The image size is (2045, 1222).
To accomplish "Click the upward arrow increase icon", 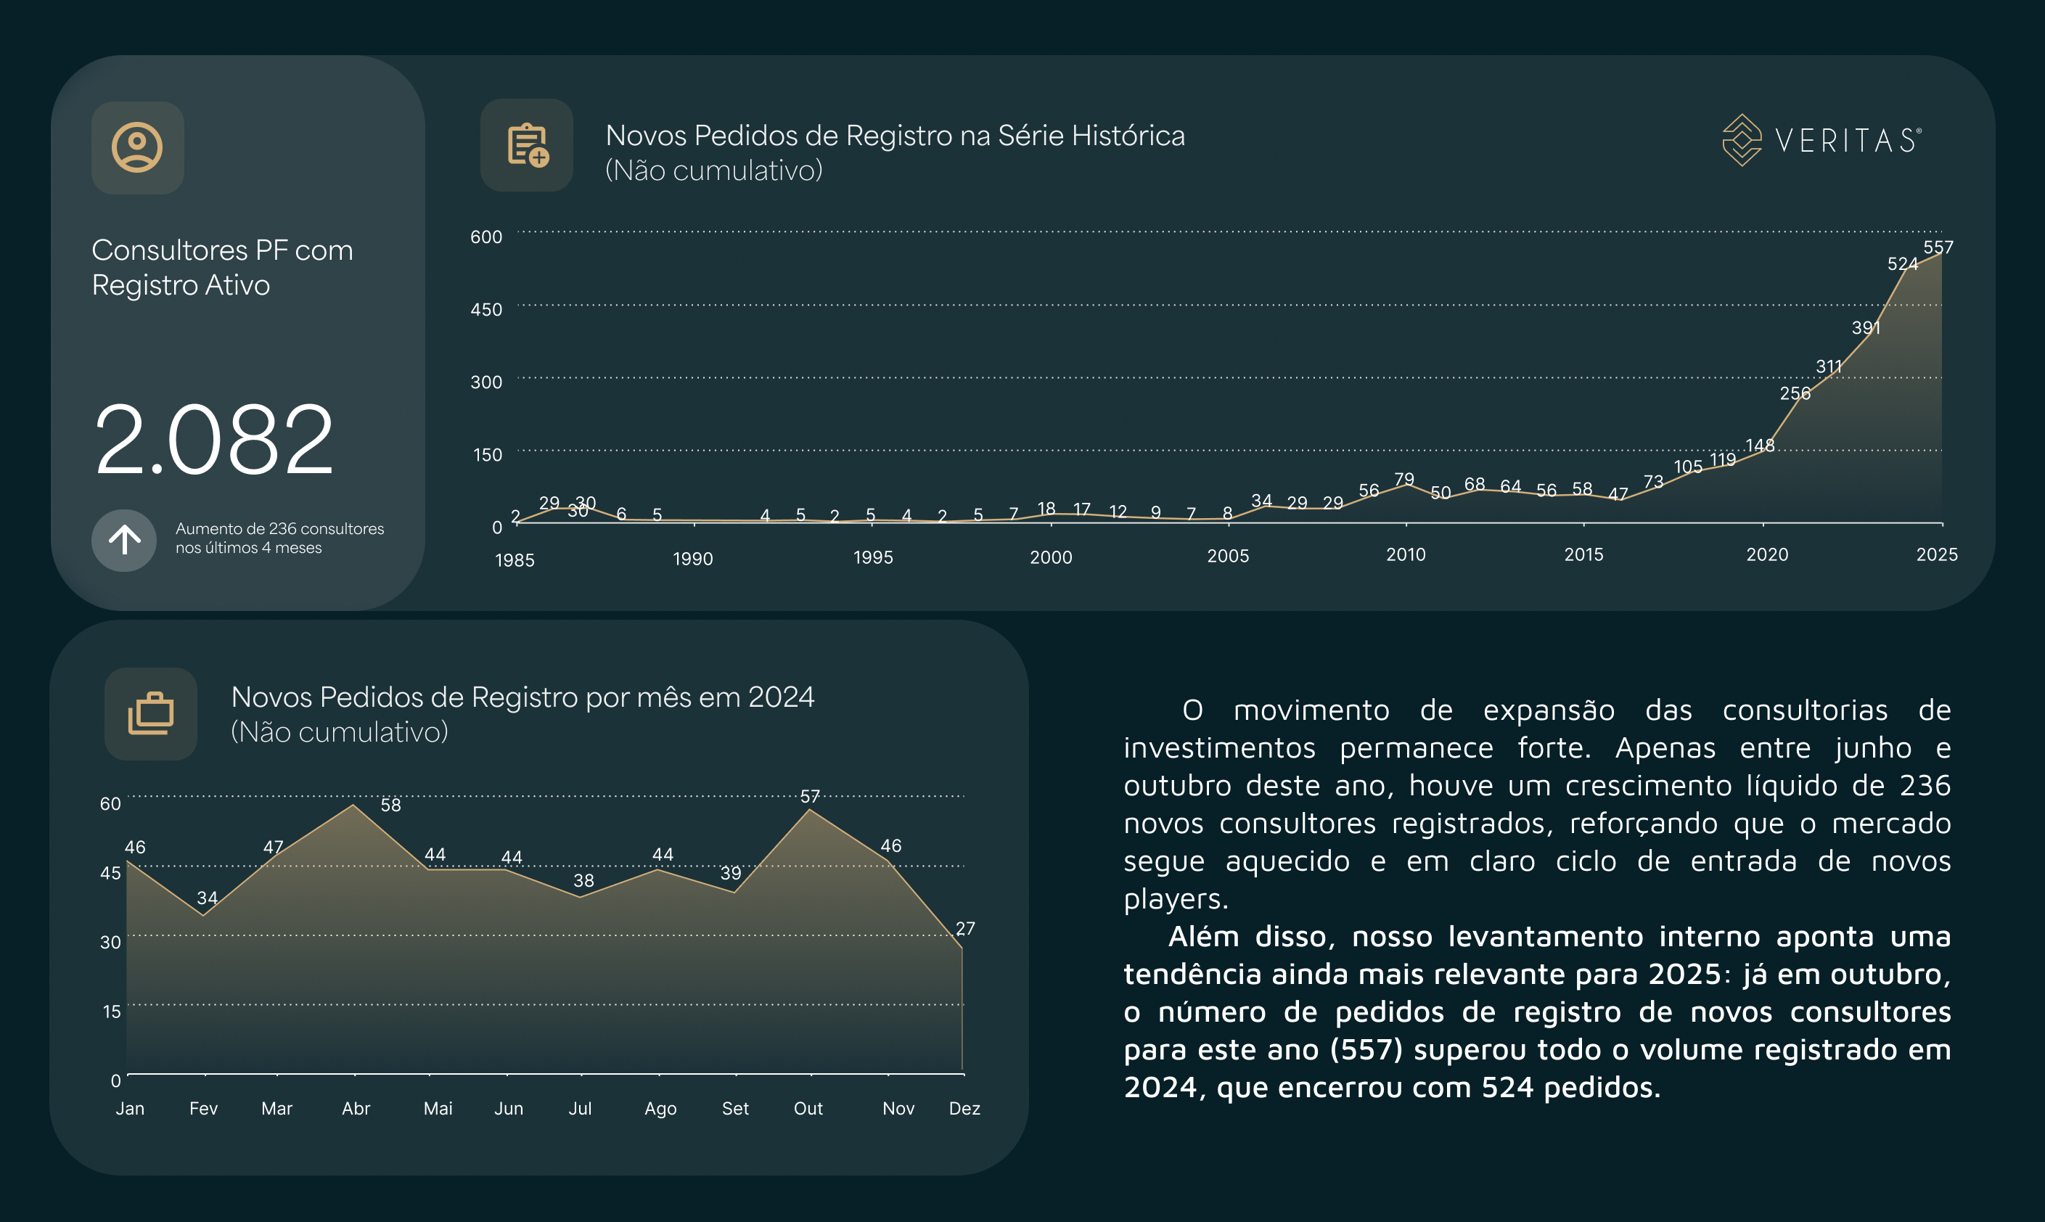I will [x=124, y=540].
